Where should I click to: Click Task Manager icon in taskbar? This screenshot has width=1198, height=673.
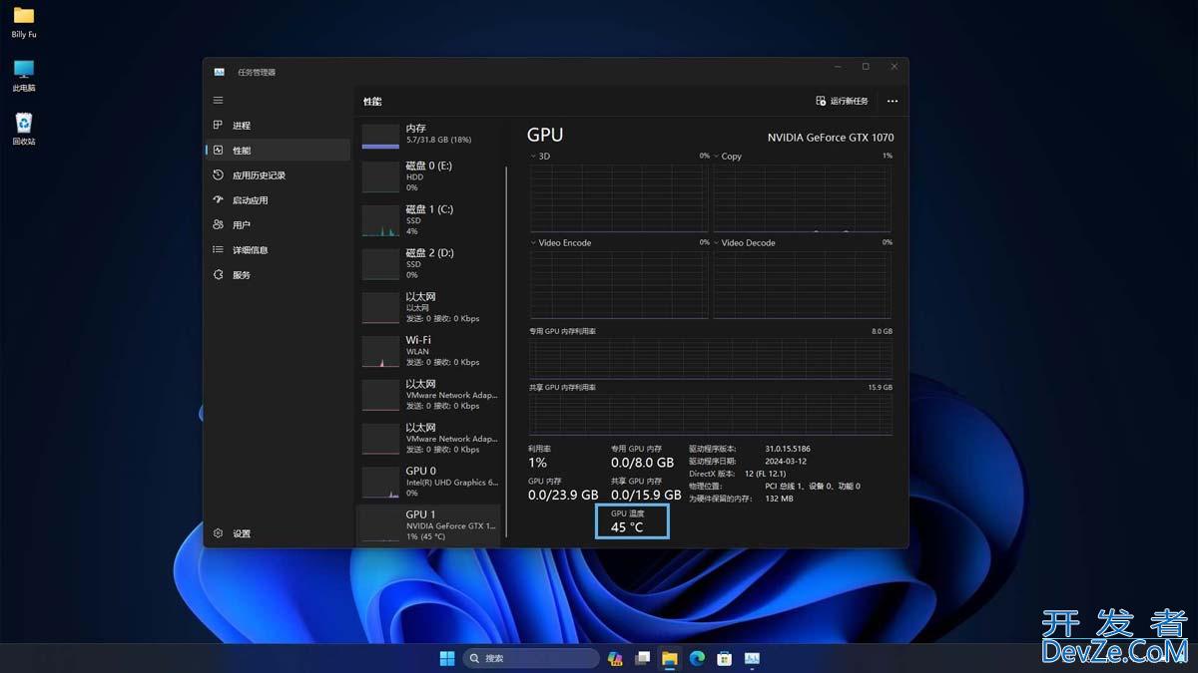point(752,658)
